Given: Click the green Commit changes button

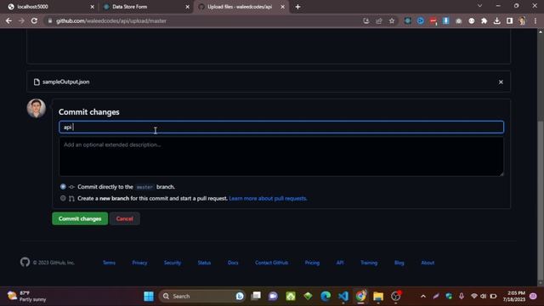Looking at the screenshot, I should 80,218.
